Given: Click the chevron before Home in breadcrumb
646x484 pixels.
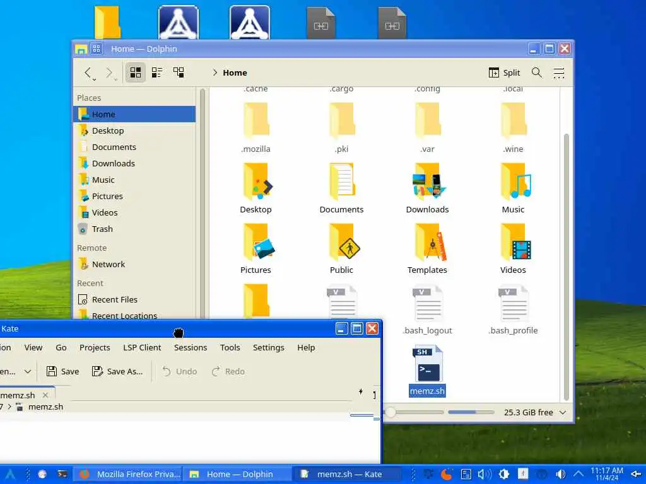Looking at the screenshot, I should coord(214,73).
